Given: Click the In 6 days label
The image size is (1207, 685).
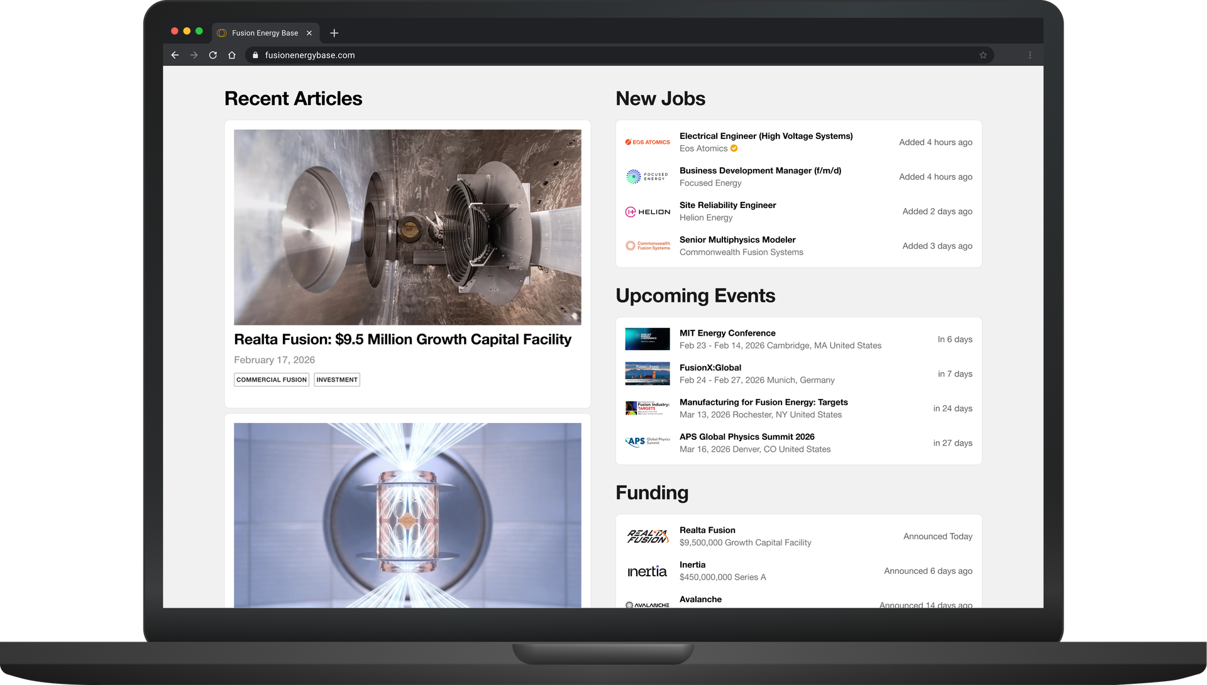Looking at the screenshot, I should tap(955, 339).
